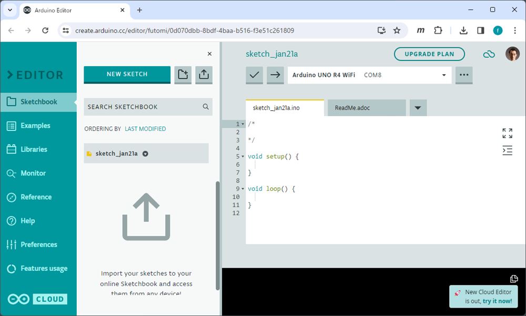Click the UPGRADE PLAN button
This screenshot has width=526, height=316.
click(x=429, y=54)
